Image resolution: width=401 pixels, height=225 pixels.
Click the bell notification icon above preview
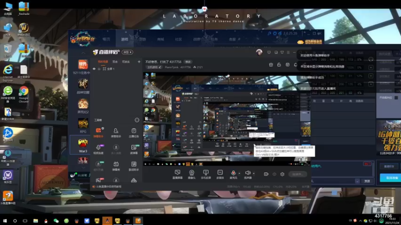pyautogui.click(x=296, y=65)
